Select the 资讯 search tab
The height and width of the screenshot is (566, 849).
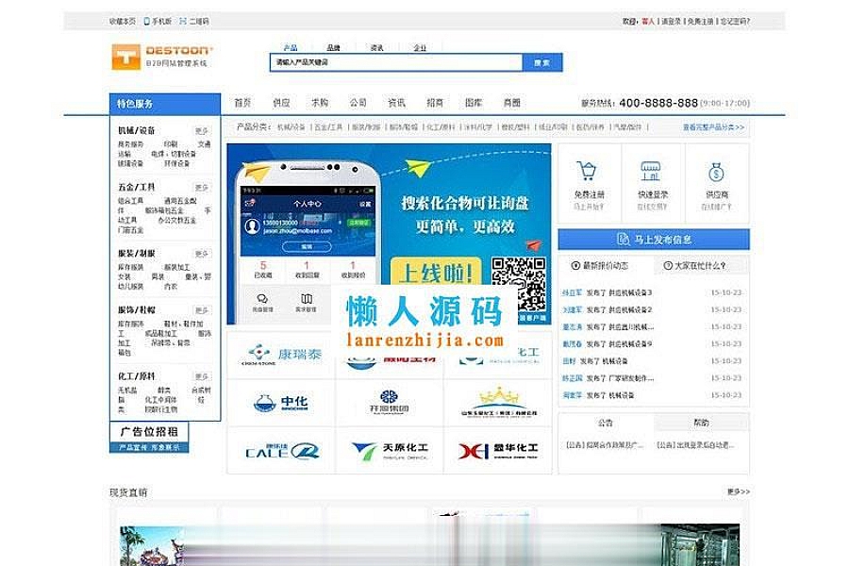tap(376, 48)
